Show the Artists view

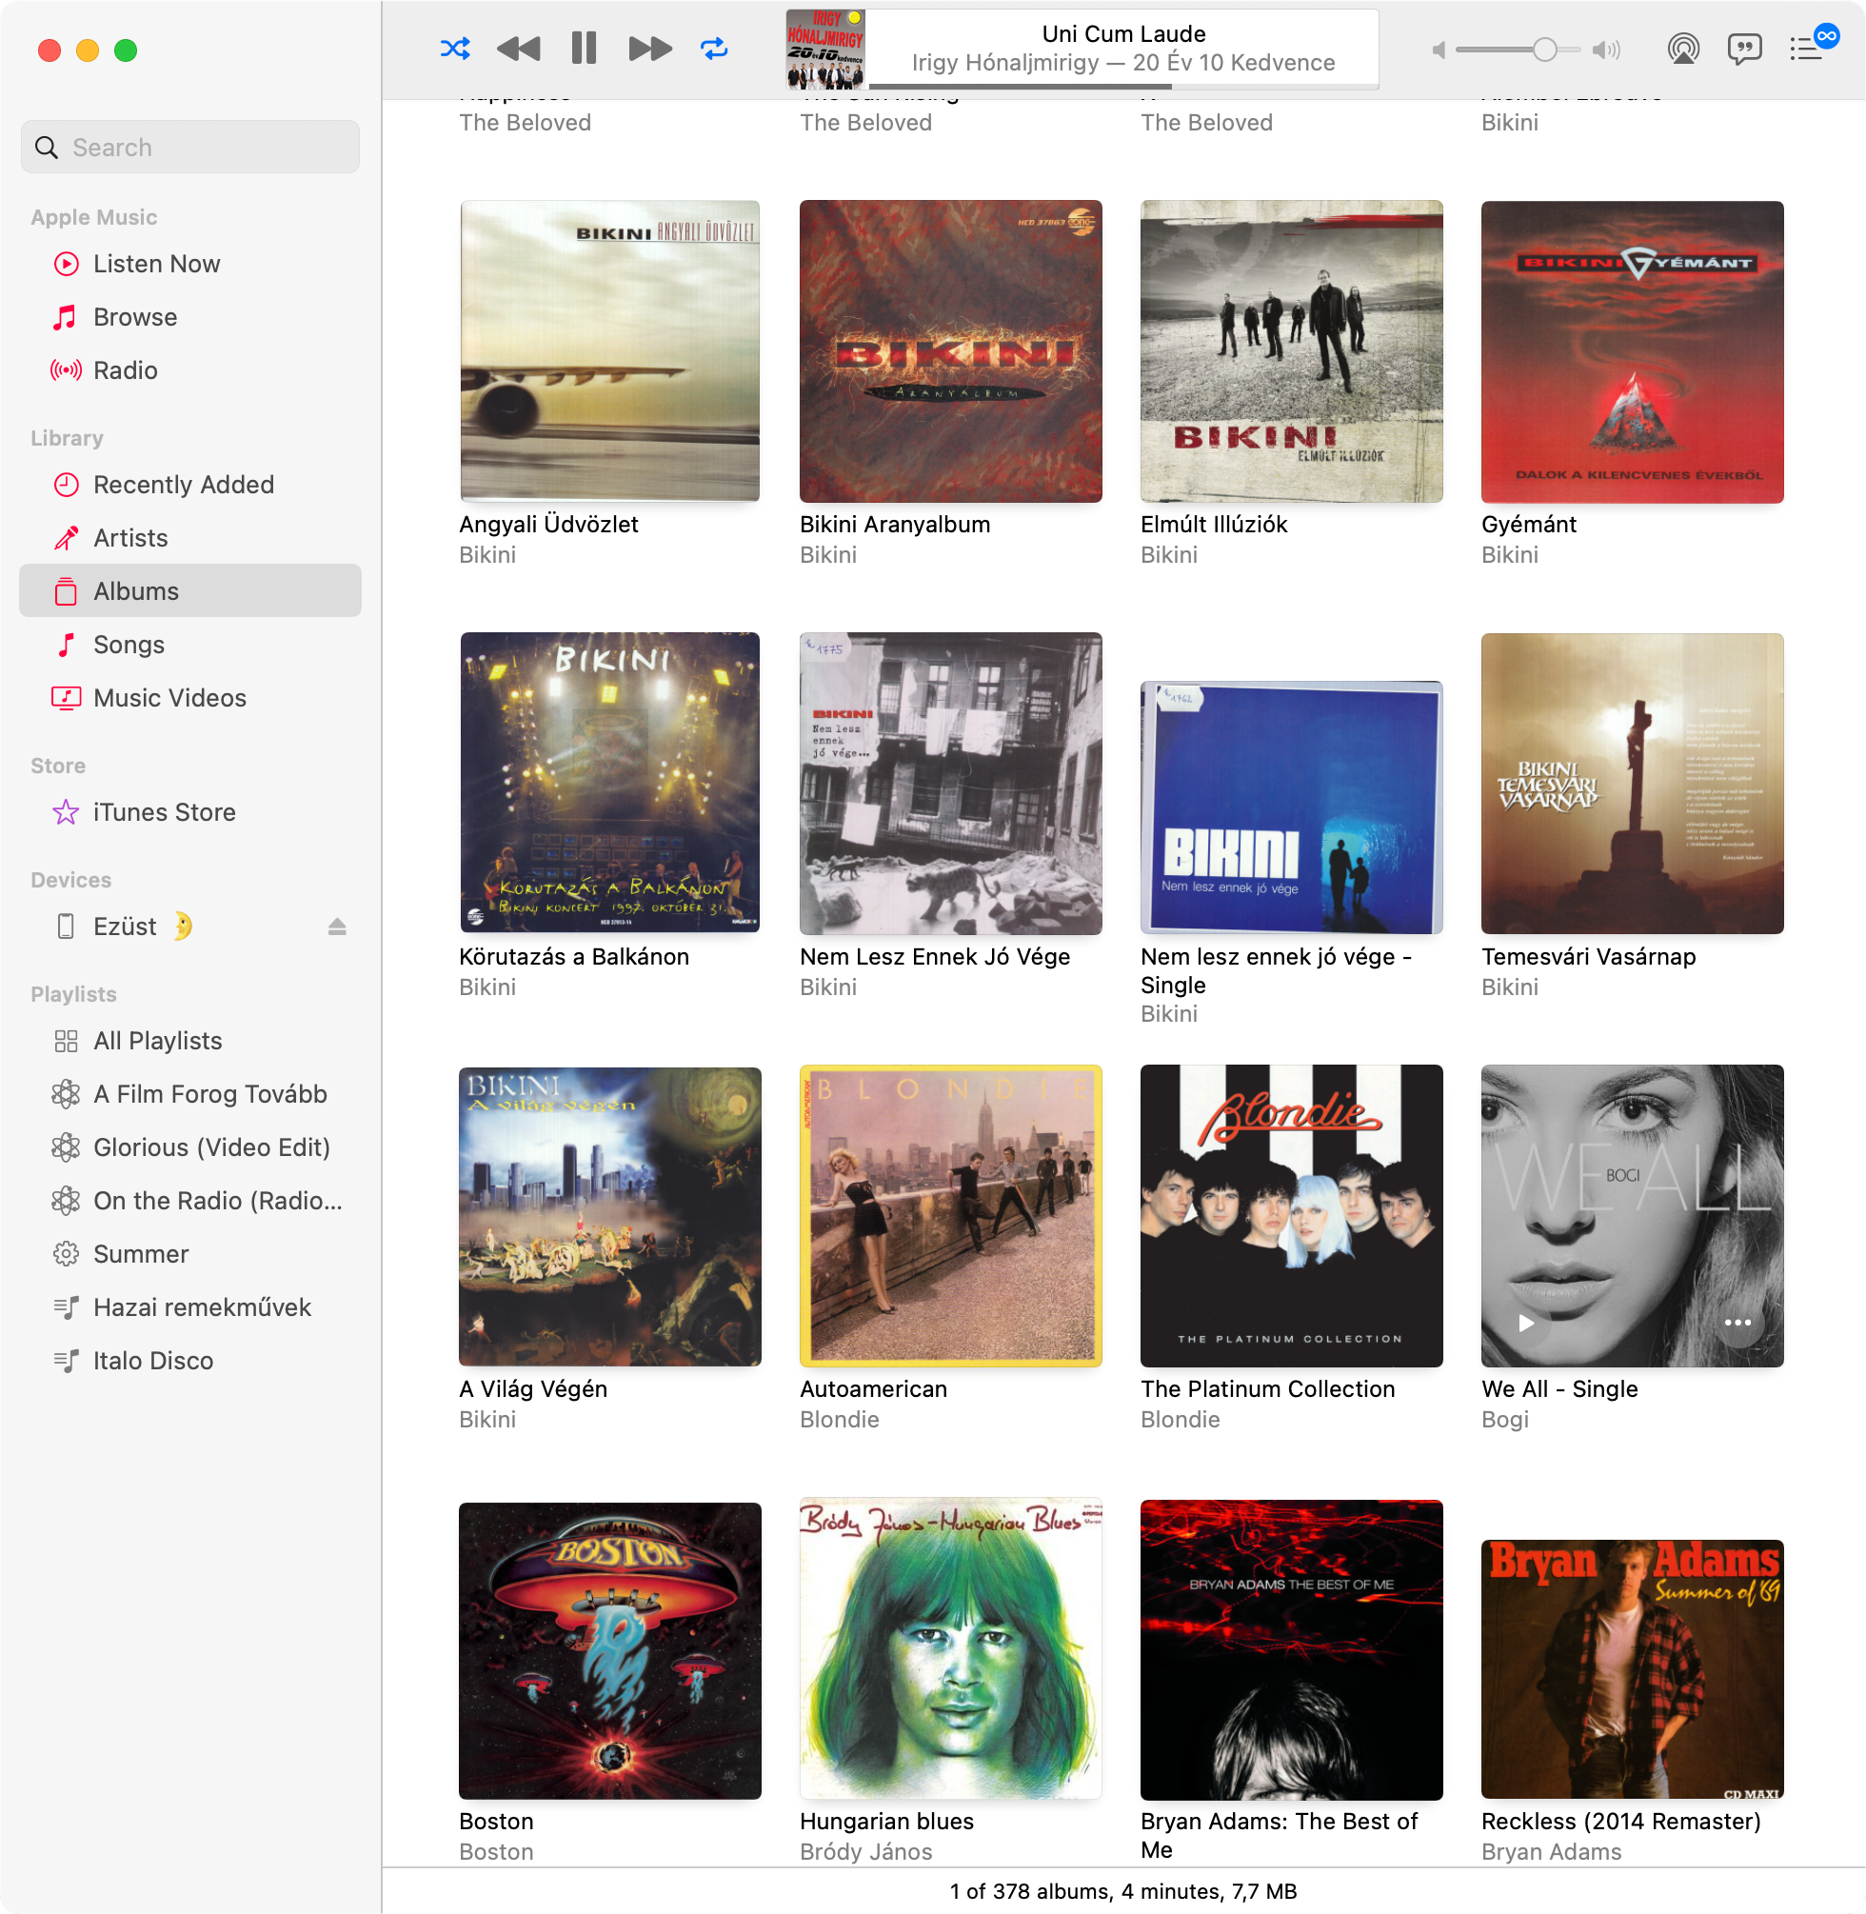pos(191,537)
